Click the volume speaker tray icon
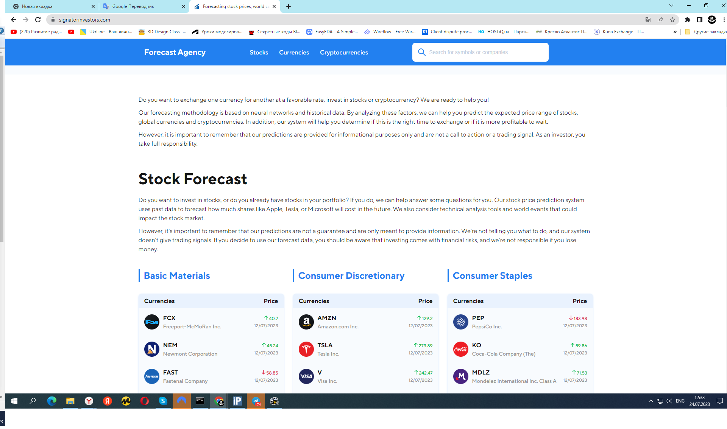Viewport: 727px width, 429px height. (669, 401)
